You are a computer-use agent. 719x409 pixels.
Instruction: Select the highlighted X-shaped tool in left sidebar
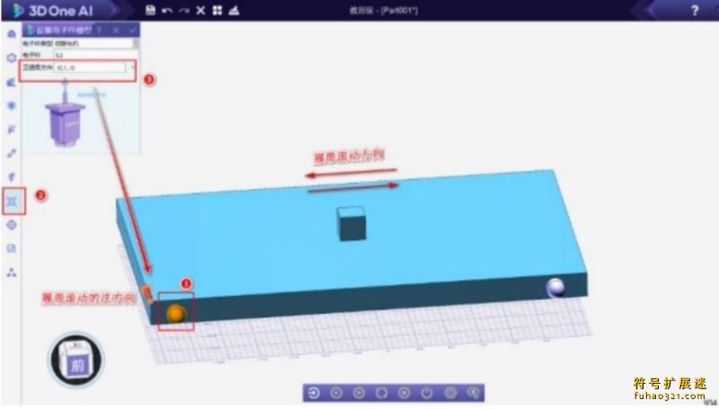(13, 201)
